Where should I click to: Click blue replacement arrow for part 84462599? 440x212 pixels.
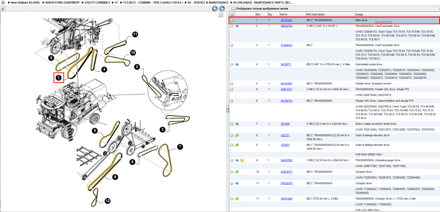coord(237,161)
